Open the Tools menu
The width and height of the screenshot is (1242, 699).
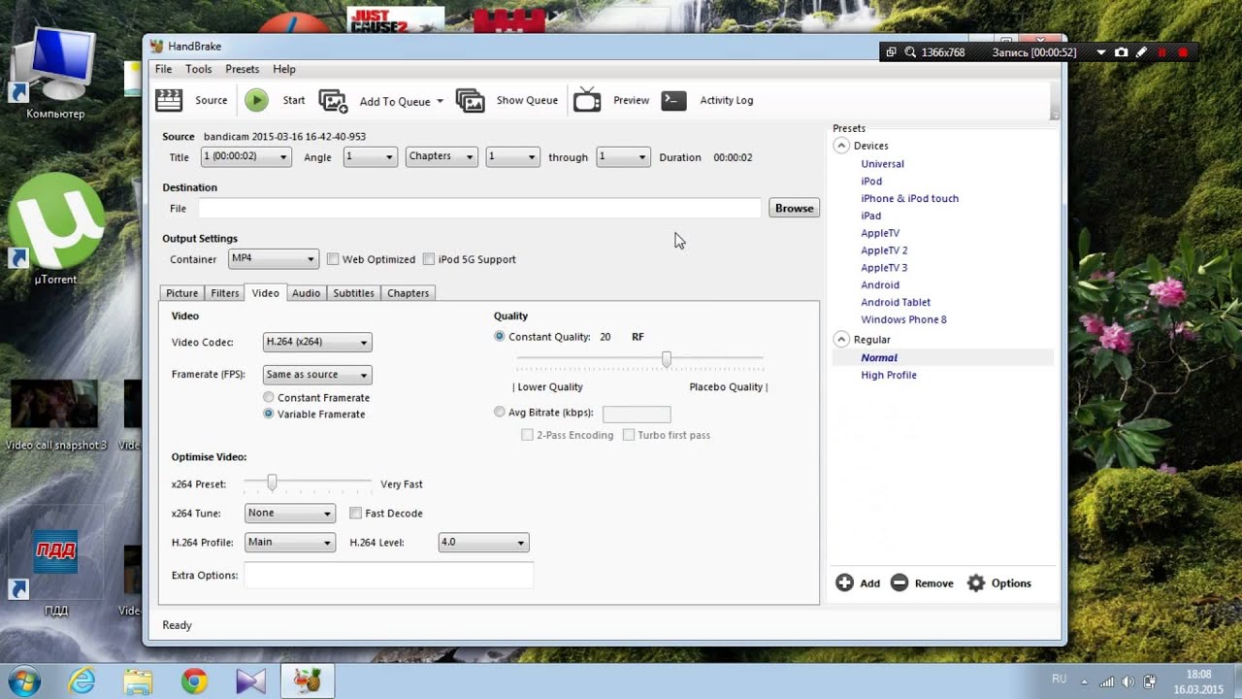[x=198, y=69]
